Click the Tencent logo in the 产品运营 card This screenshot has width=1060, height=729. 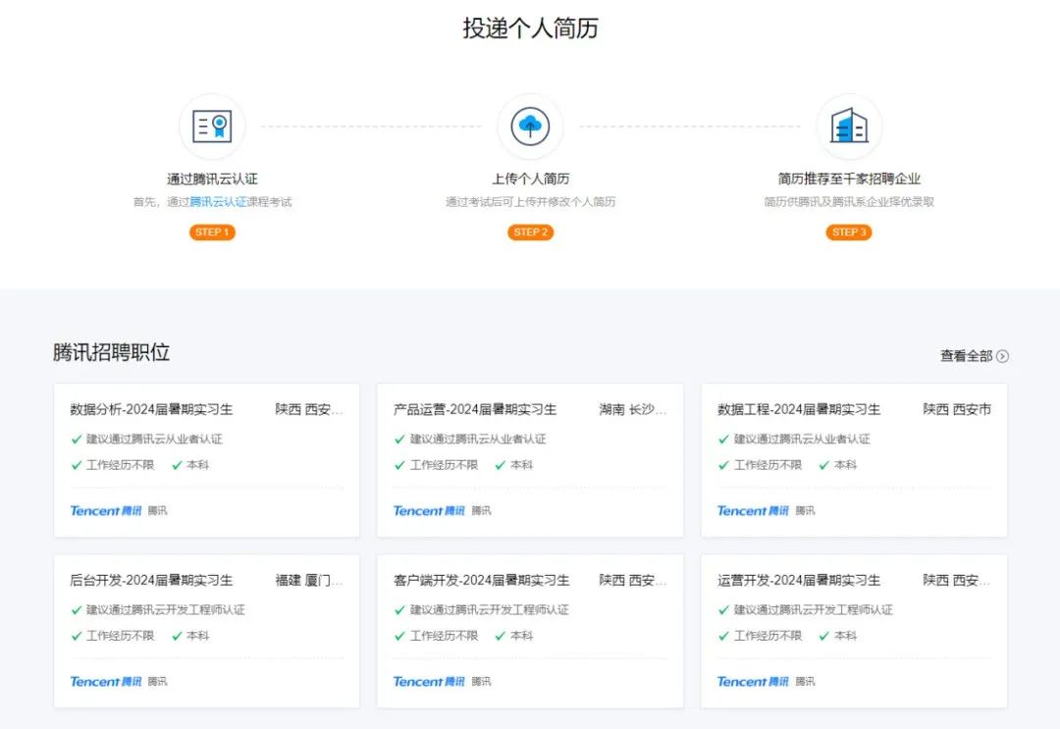[x=429, y=511]
